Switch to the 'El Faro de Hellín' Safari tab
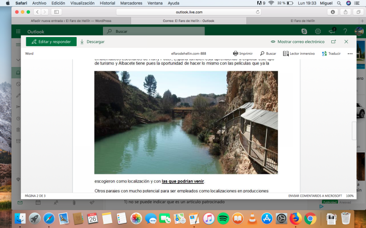Image resolution: width=366 pixels, height=228 pixels. pos(303,21)
